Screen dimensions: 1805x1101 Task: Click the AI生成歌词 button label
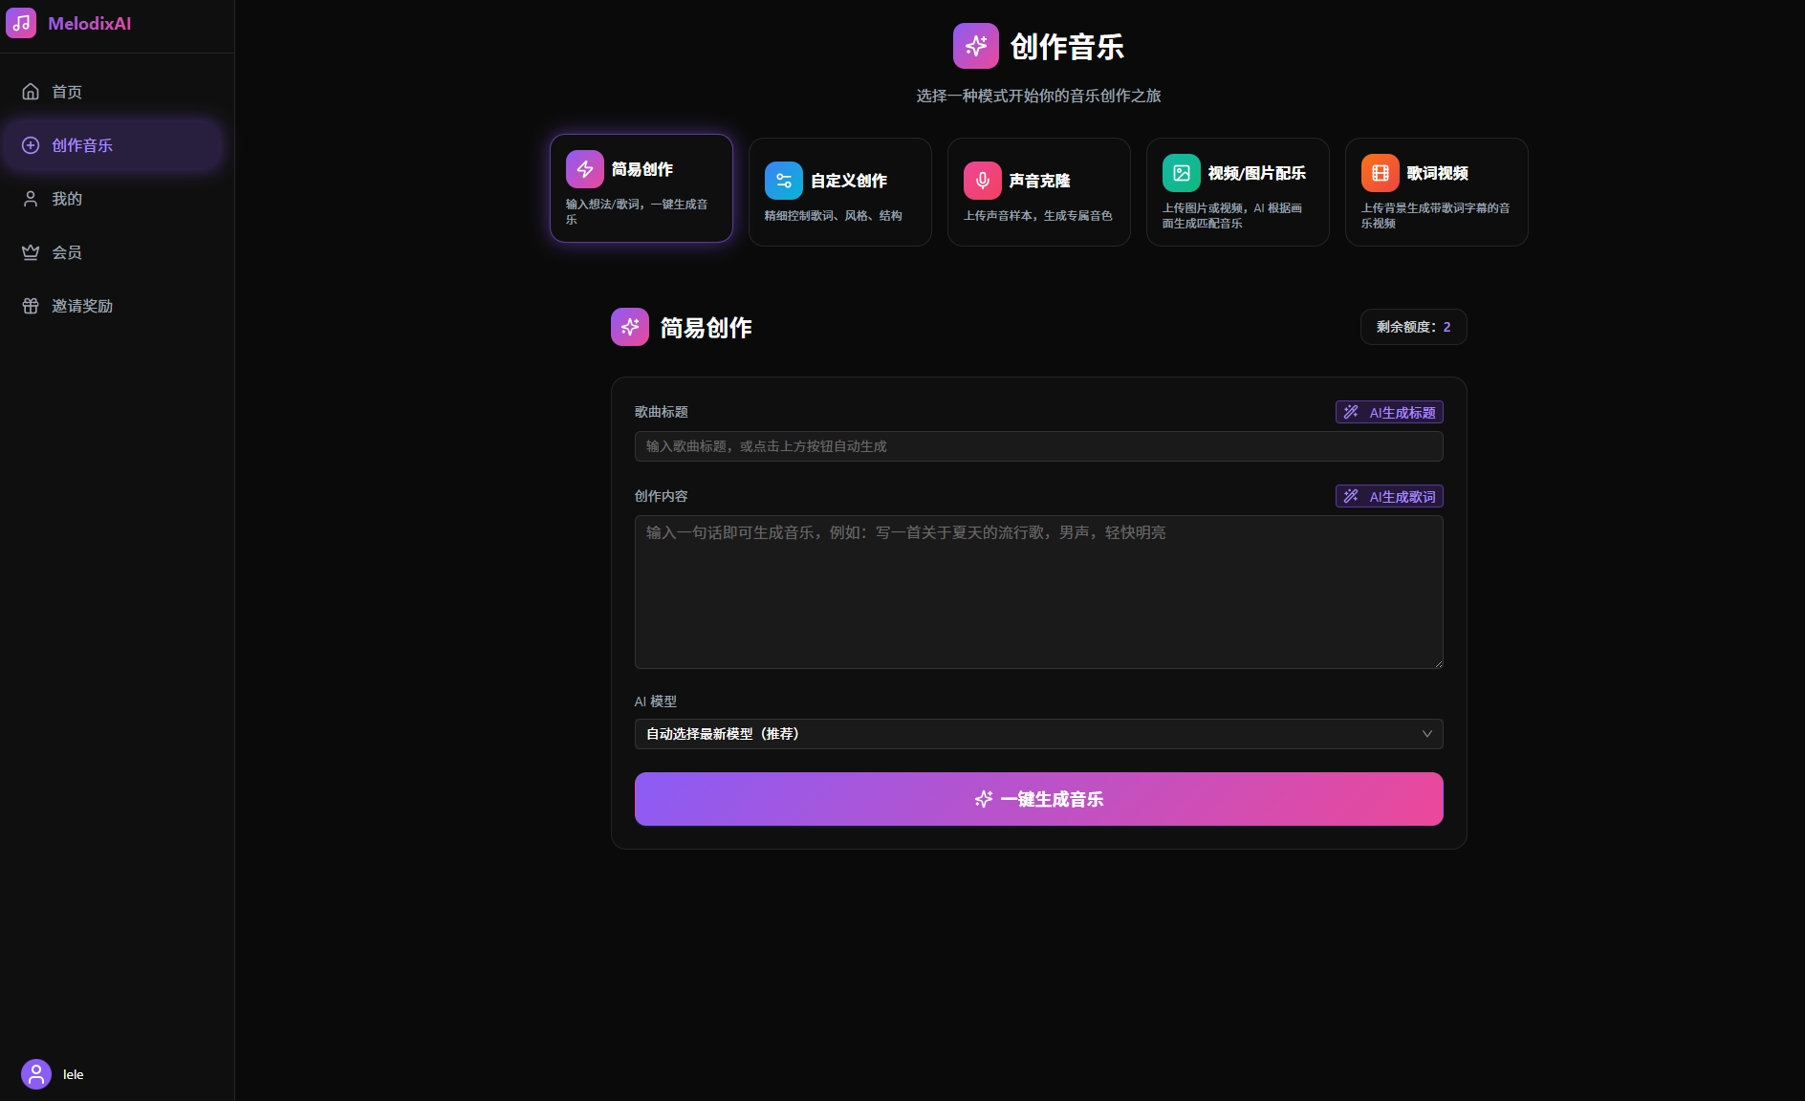click(1403, 497)
